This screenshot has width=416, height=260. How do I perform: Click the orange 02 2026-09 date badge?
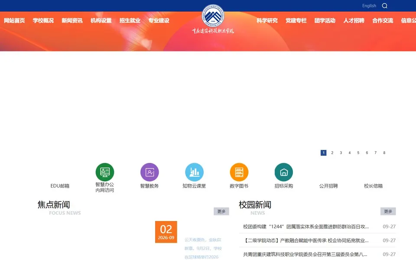click(x=166, y=232)
